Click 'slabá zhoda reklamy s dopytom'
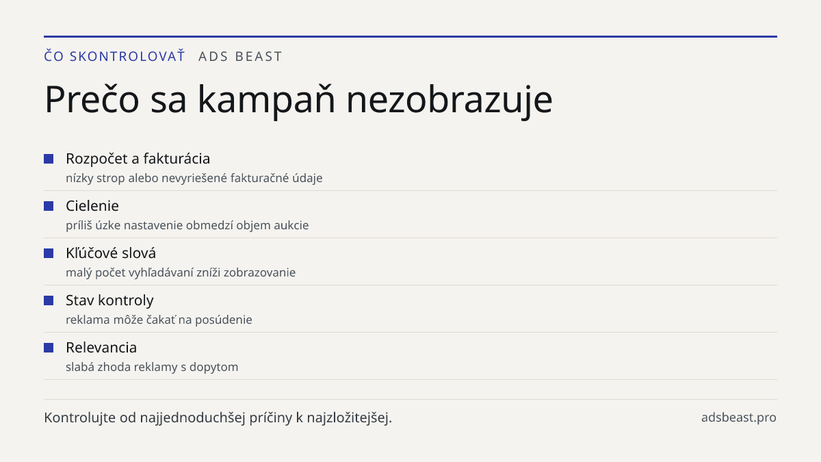821x462 pixels. (152, 367)
